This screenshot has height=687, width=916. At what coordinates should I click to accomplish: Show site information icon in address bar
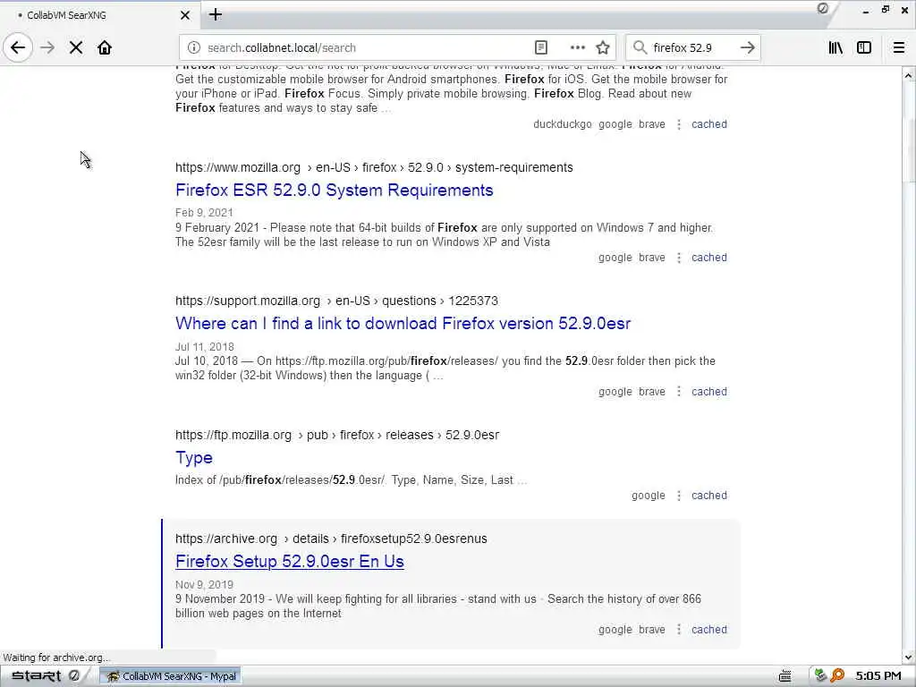point(194,47)
